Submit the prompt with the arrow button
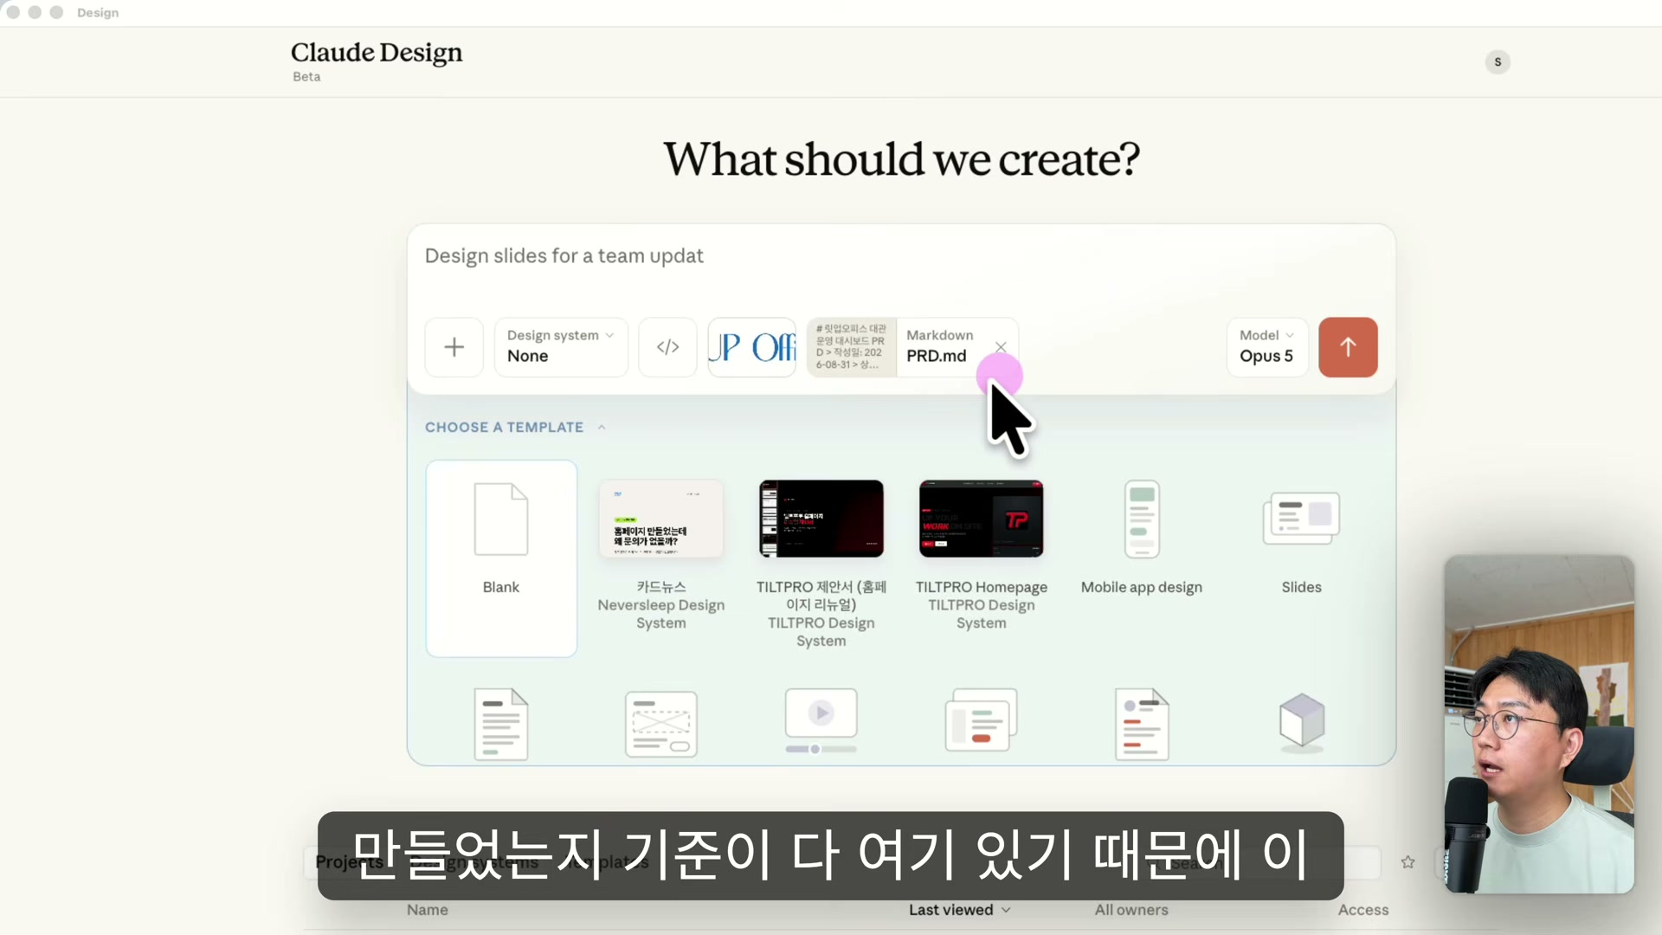The image size is (1662, 935). coord(1348,347)
